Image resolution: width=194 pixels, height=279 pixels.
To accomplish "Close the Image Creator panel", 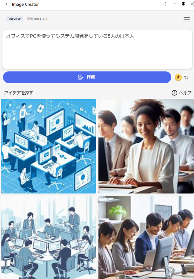I will [192, 4].
